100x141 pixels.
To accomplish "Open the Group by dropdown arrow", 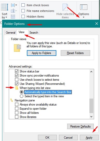I will (16, 5).
